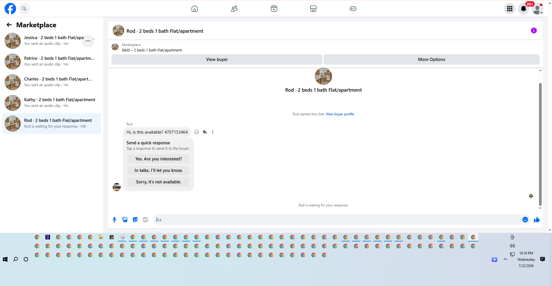Open the Windows Action Center notifications
The width and height of the screenshot is (552, 286).
tap(543, 259)
